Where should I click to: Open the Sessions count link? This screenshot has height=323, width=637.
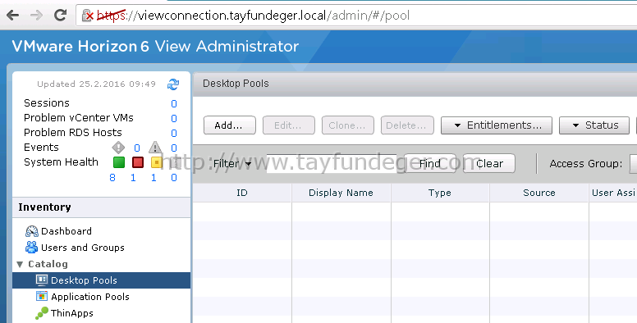pyautogui.click(x=174, y=103)
